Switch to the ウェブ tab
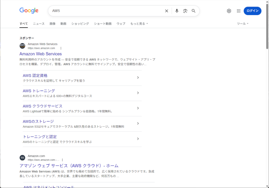The height and width of the screenshot is (188, 269). [121, 24]
